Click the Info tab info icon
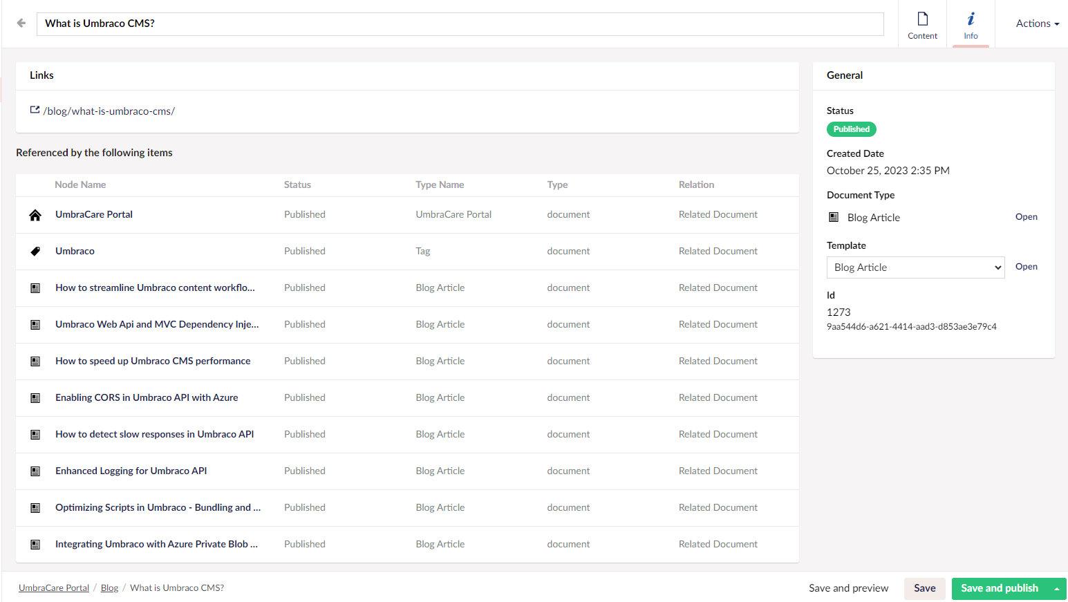The width and height of the screenshot is (1068, 602). tap(971, 17)
